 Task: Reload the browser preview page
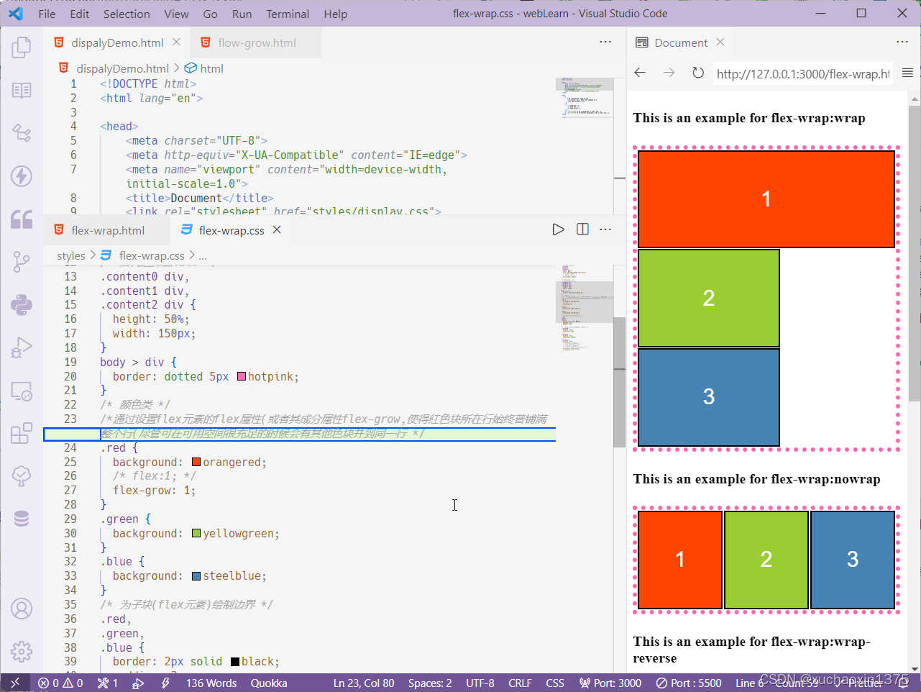click(x=697, y=73)
